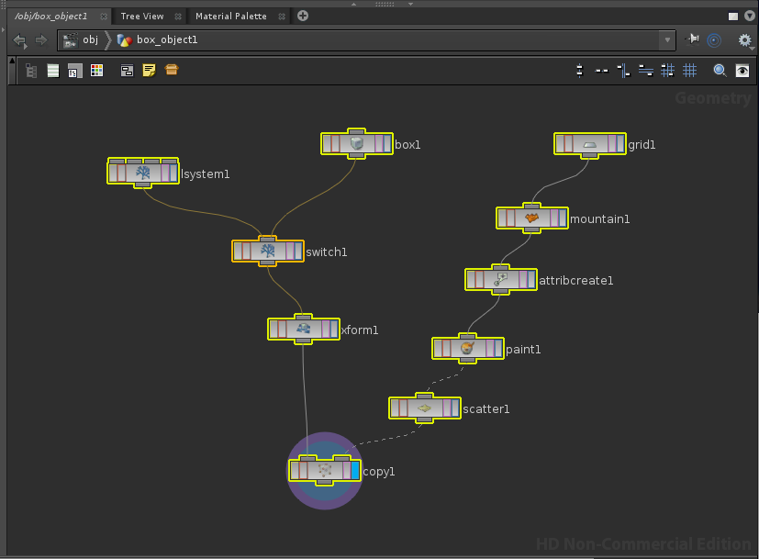Open the network color palette tool

(x=96, y=70)
